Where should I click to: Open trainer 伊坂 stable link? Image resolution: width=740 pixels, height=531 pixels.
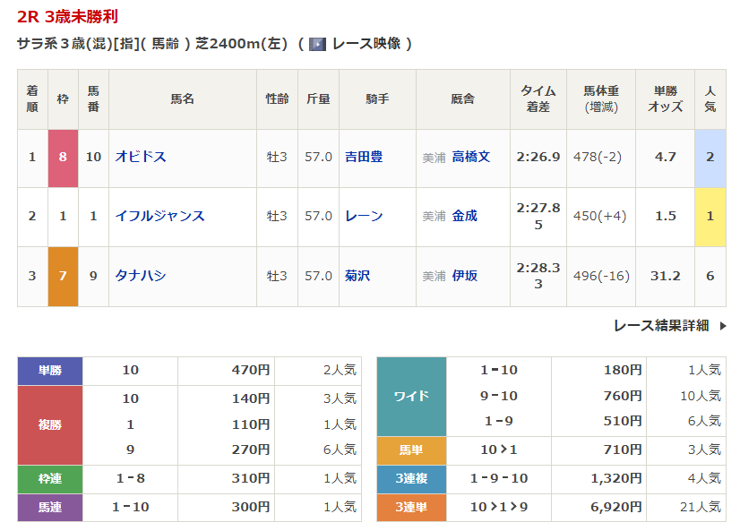[x=464, y=276]
